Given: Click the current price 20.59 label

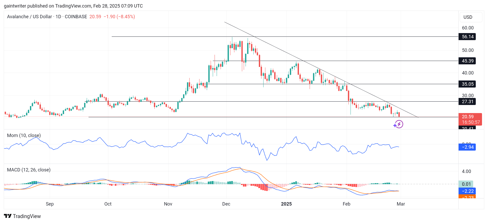Looking at the screenshot, I should pos(470,119).
